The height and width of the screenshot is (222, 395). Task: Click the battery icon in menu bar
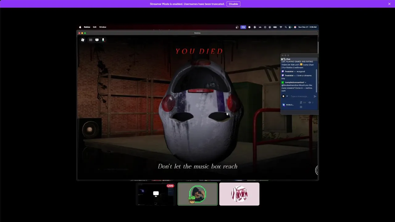point(275,27)
